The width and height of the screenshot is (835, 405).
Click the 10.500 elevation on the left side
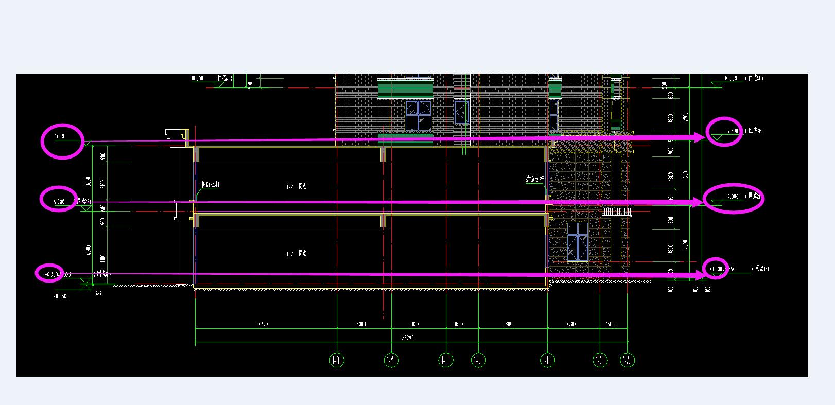click(197, 78)
